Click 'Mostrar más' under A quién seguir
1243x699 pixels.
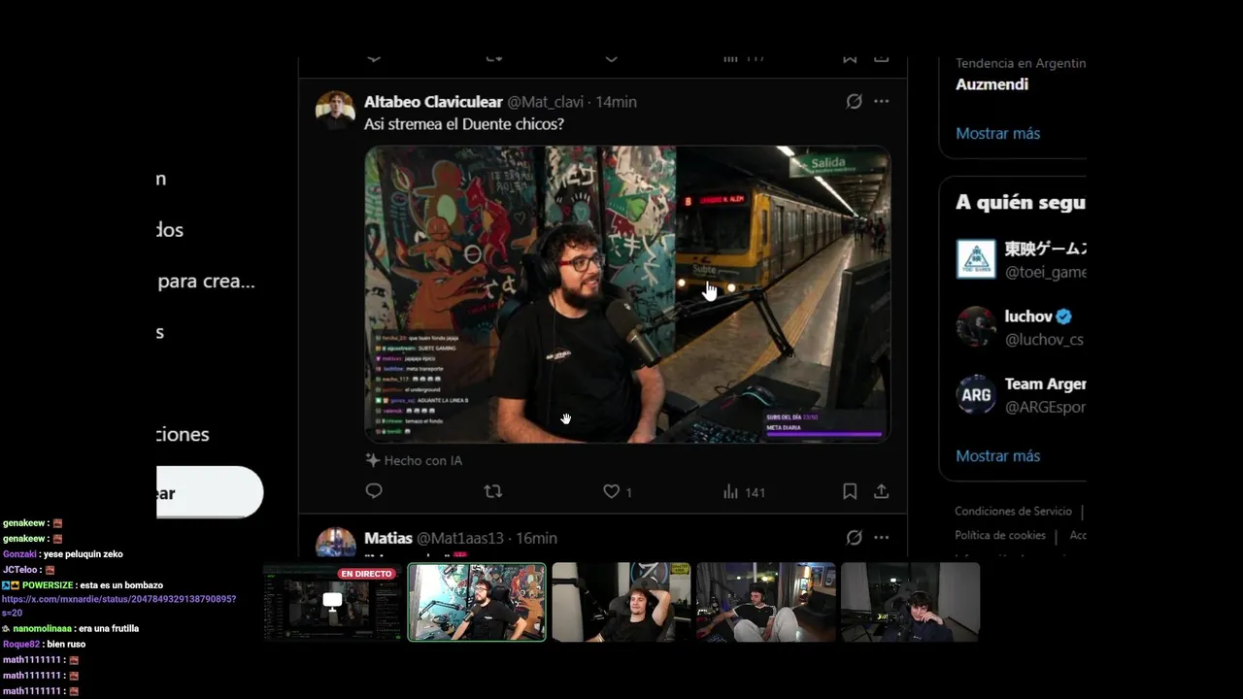tap(997, 455)
